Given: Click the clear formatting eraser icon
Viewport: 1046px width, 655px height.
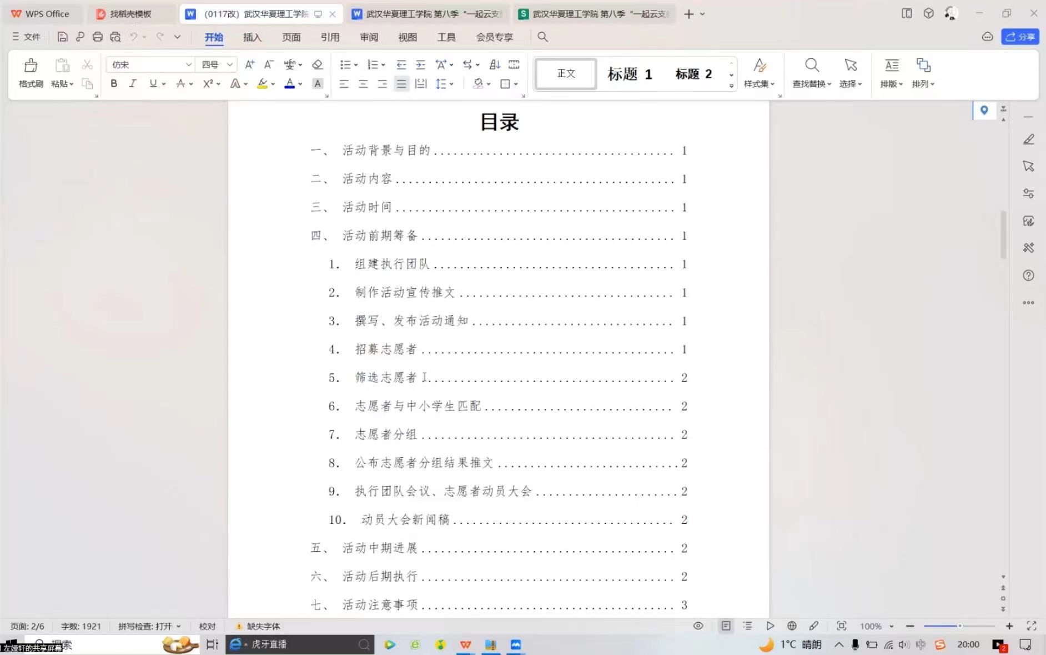Looking at the screenshot, I should click(318, 64).
